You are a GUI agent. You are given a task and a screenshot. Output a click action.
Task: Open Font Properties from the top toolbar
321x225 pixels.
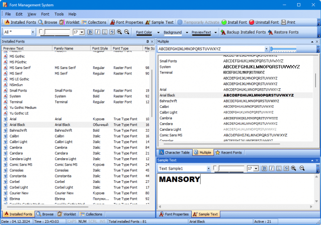[x=112, y=22]
